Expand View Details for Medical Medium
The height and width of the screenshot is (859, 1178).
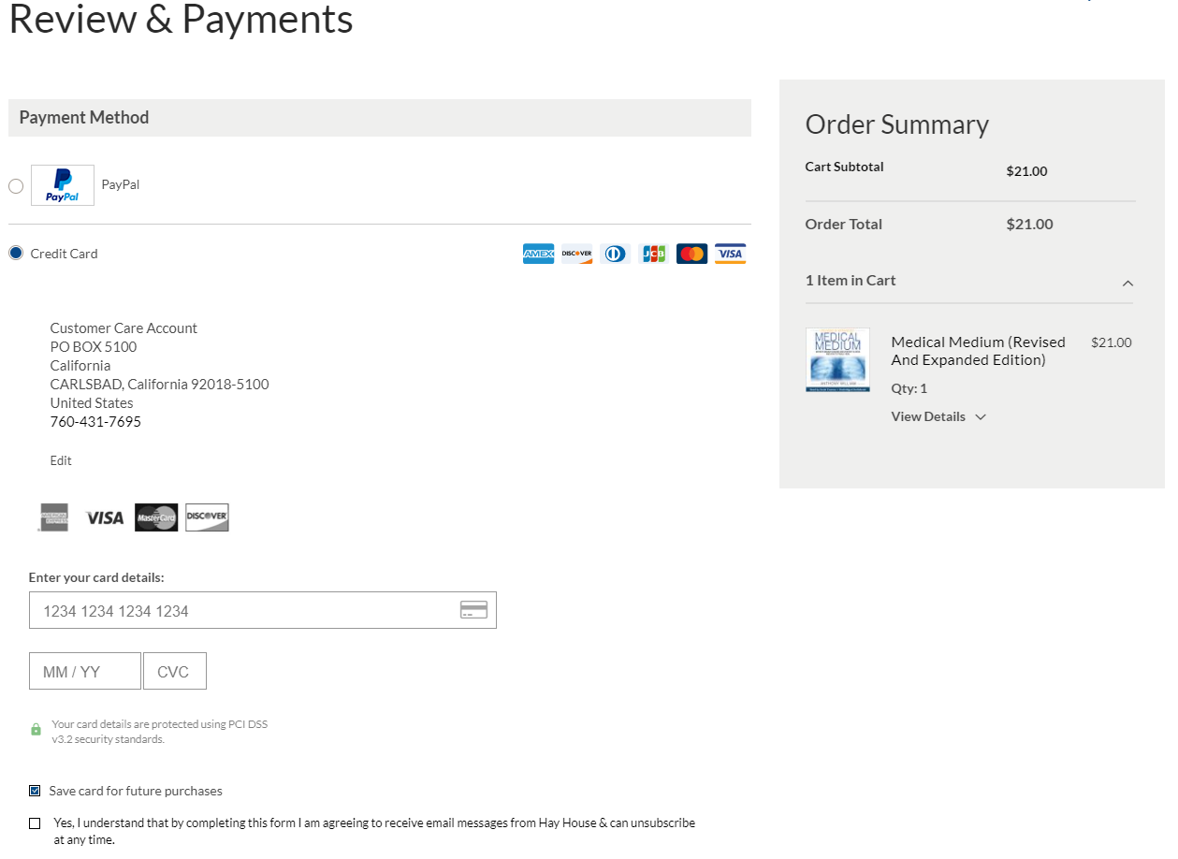coord(938,416)
